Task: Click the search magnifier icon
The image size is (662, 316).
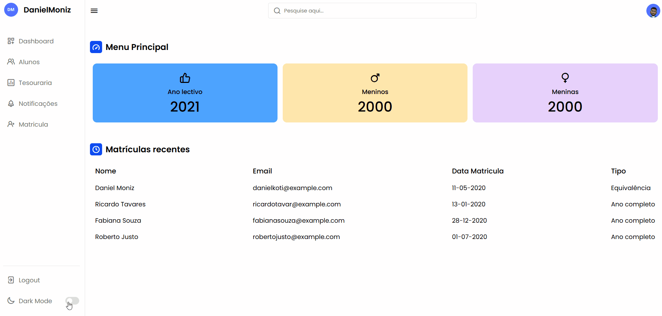Action: 277,11
